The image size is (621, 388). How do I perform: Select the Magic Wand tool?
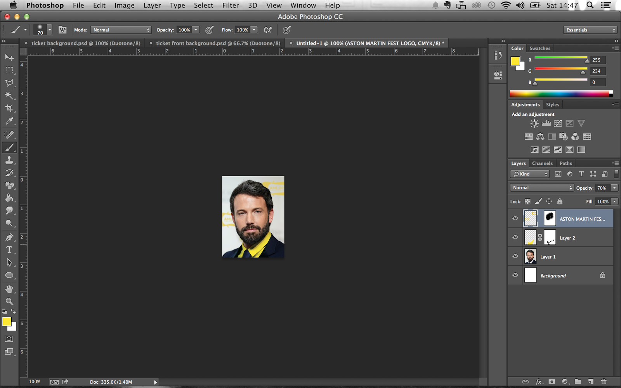[9, 95]
